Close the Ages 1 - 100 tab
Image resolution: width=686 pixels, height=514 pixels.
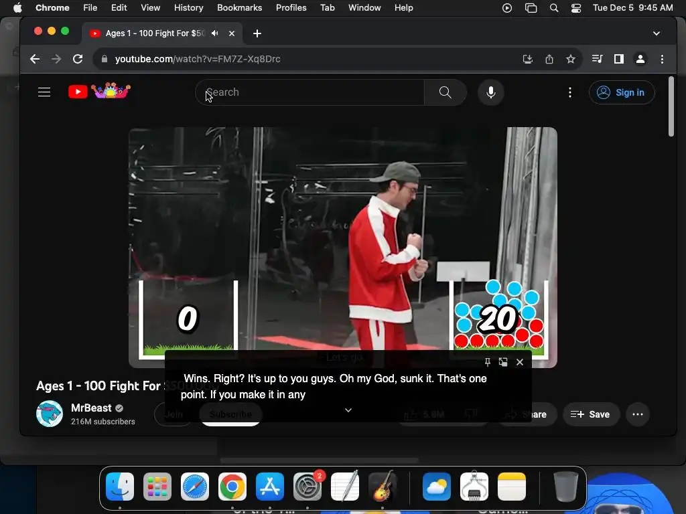click(232, 33)
